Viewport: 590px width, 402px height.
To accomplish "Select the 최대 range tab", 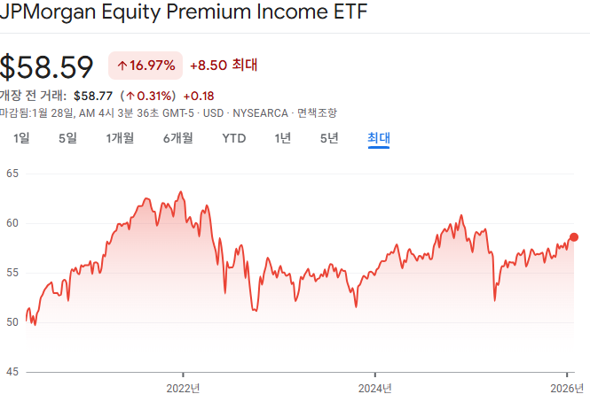I will click(379, 137).
